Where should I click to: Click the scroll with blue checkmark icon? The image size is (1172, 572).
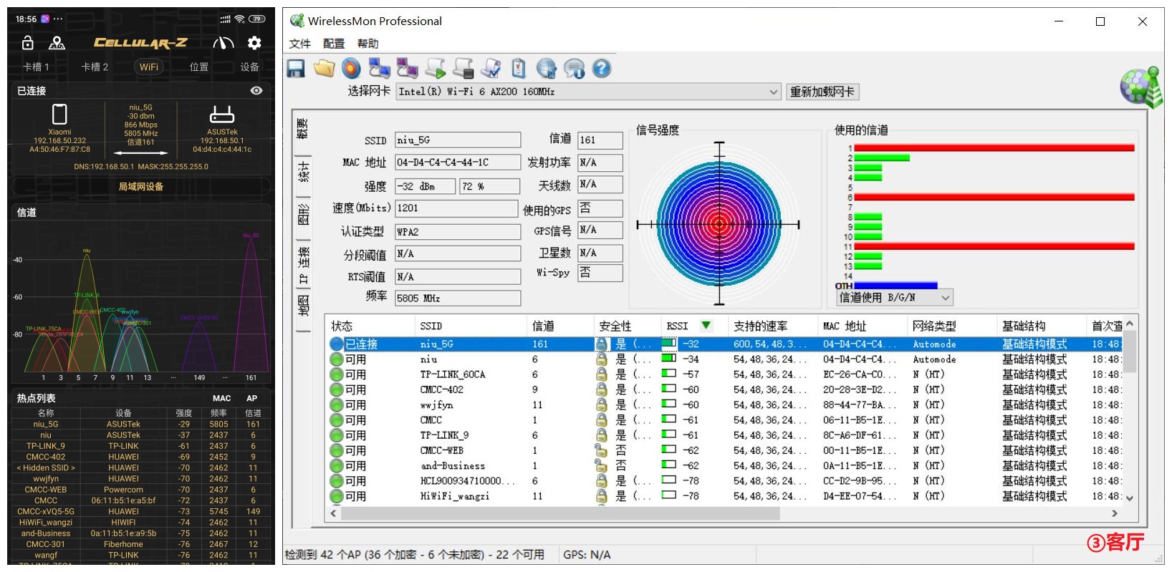pyautogui.click(x=491, y=69)
